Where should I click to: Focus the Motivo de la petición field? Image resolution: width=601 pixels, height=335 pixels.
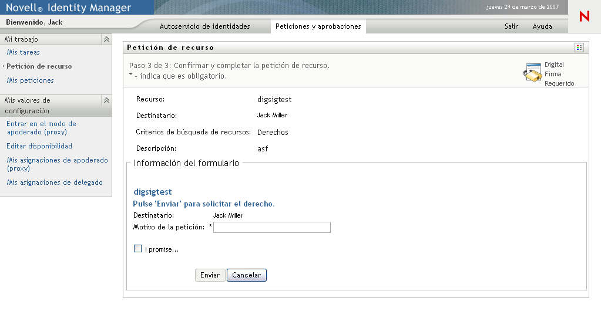pyautogui.click(x=272, y=228)
